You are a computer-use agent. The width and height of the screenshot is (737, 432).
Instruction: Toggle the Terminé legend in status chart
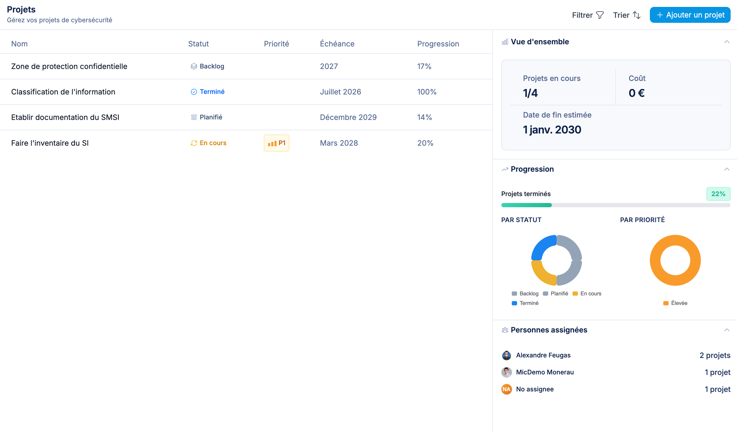click(x=525, y=303)
